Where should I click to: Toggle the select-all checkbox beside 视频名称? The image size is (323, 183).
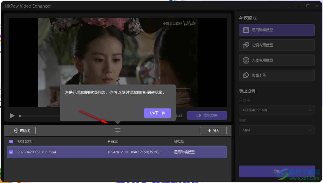click(x=11, y=142)
